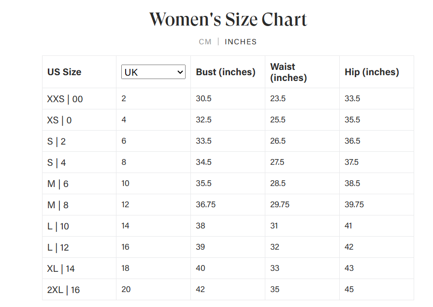Click the US Size column header
Image resolution: width=433 pixels, height=307 pixels.
click(x=64, y=72)
